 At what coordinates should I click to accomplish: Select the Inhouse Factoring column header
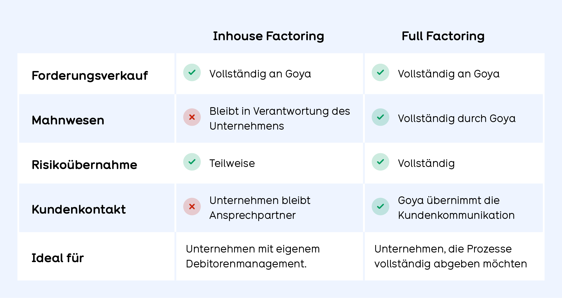click(x=268, y=36)
